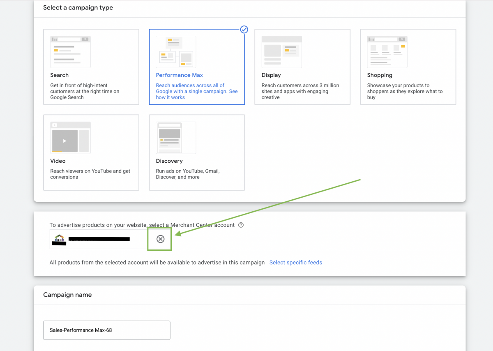Viewport: 493px width, 351px height.
Task: Click the Search campaign illustration icon
Action: pos(70,52)
